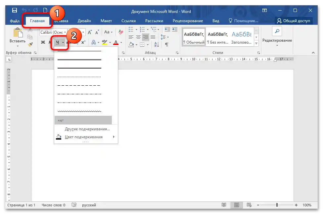The image size is (323, 214).
Task: Open the Find magnifier in Editing group
Action: pyautogui.click(x=277, y=31)
